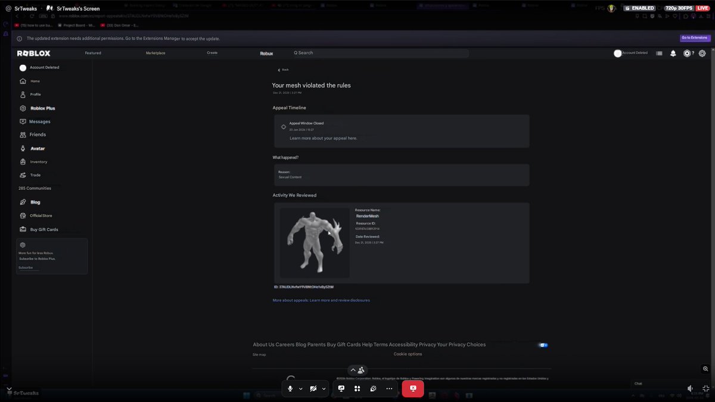Viewport: 715px width, 402px height.
Task: Go Back from the appeal page
Action: (283, 70)
